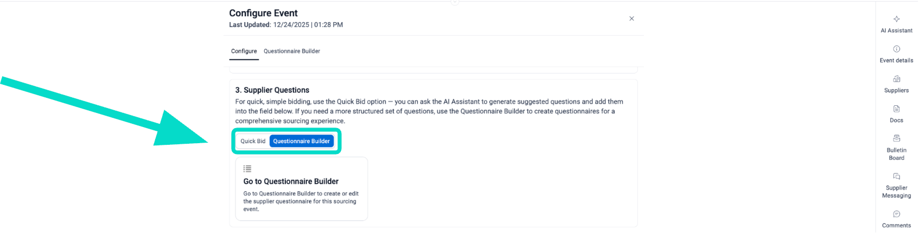Switch to the Configure tab
This screenshot has height=241, width=919.
click(244, 51)
